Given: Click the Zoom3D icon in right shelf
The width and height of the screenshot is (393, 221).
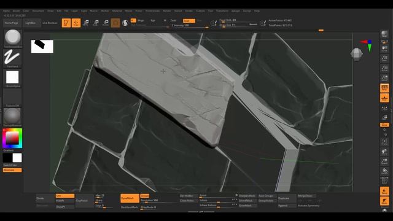Looking at the screenshot, I should (x=384, y=161).
